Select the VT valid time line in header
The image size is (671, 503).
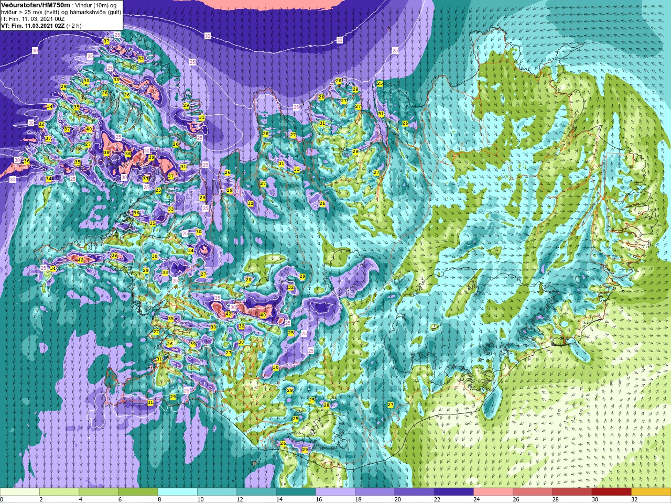pyautogui.click(x=41, y=25)
